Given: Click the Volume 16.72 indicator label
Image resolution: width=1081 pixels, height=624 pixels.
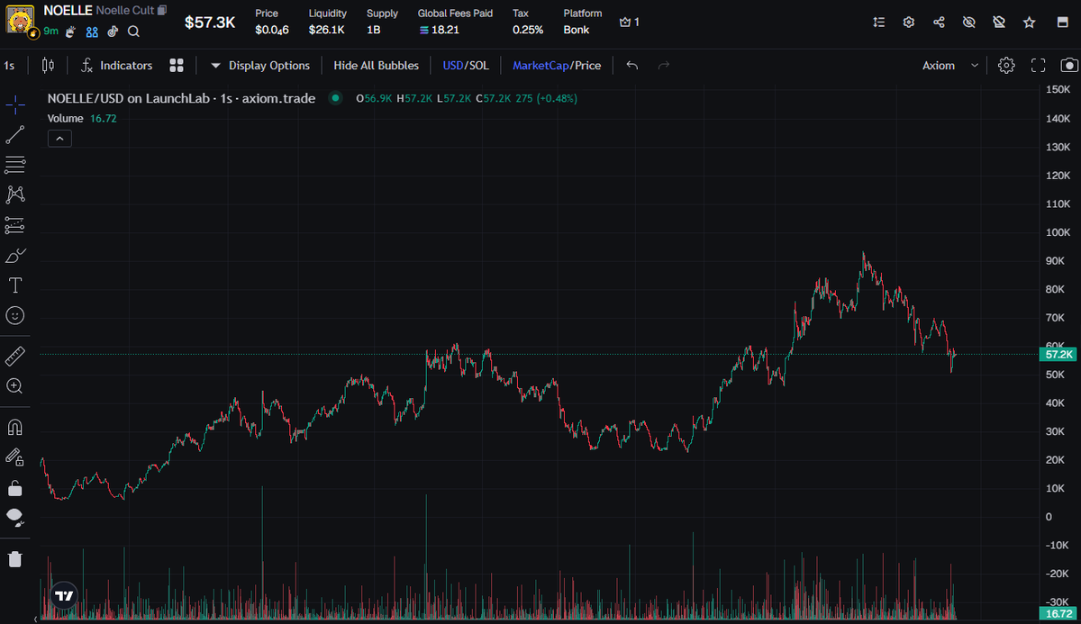Looking at the screenshot, I should coord(82,118).
